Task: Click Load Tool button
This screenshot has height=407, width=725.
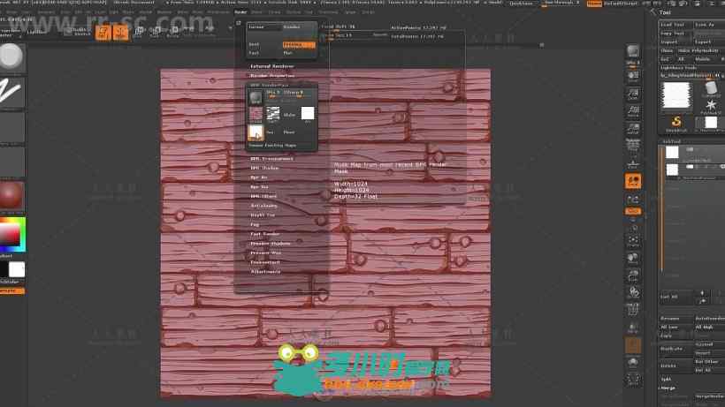Action: click(675, 25)
